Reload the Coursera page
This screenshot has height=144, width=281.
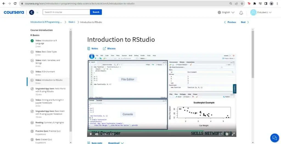(x=15, y=3)
